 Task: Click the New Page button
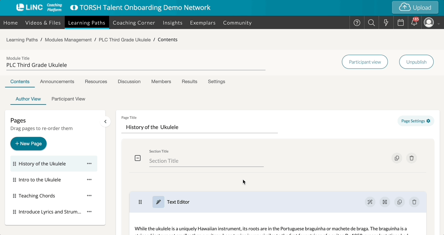tap(28, 144)
